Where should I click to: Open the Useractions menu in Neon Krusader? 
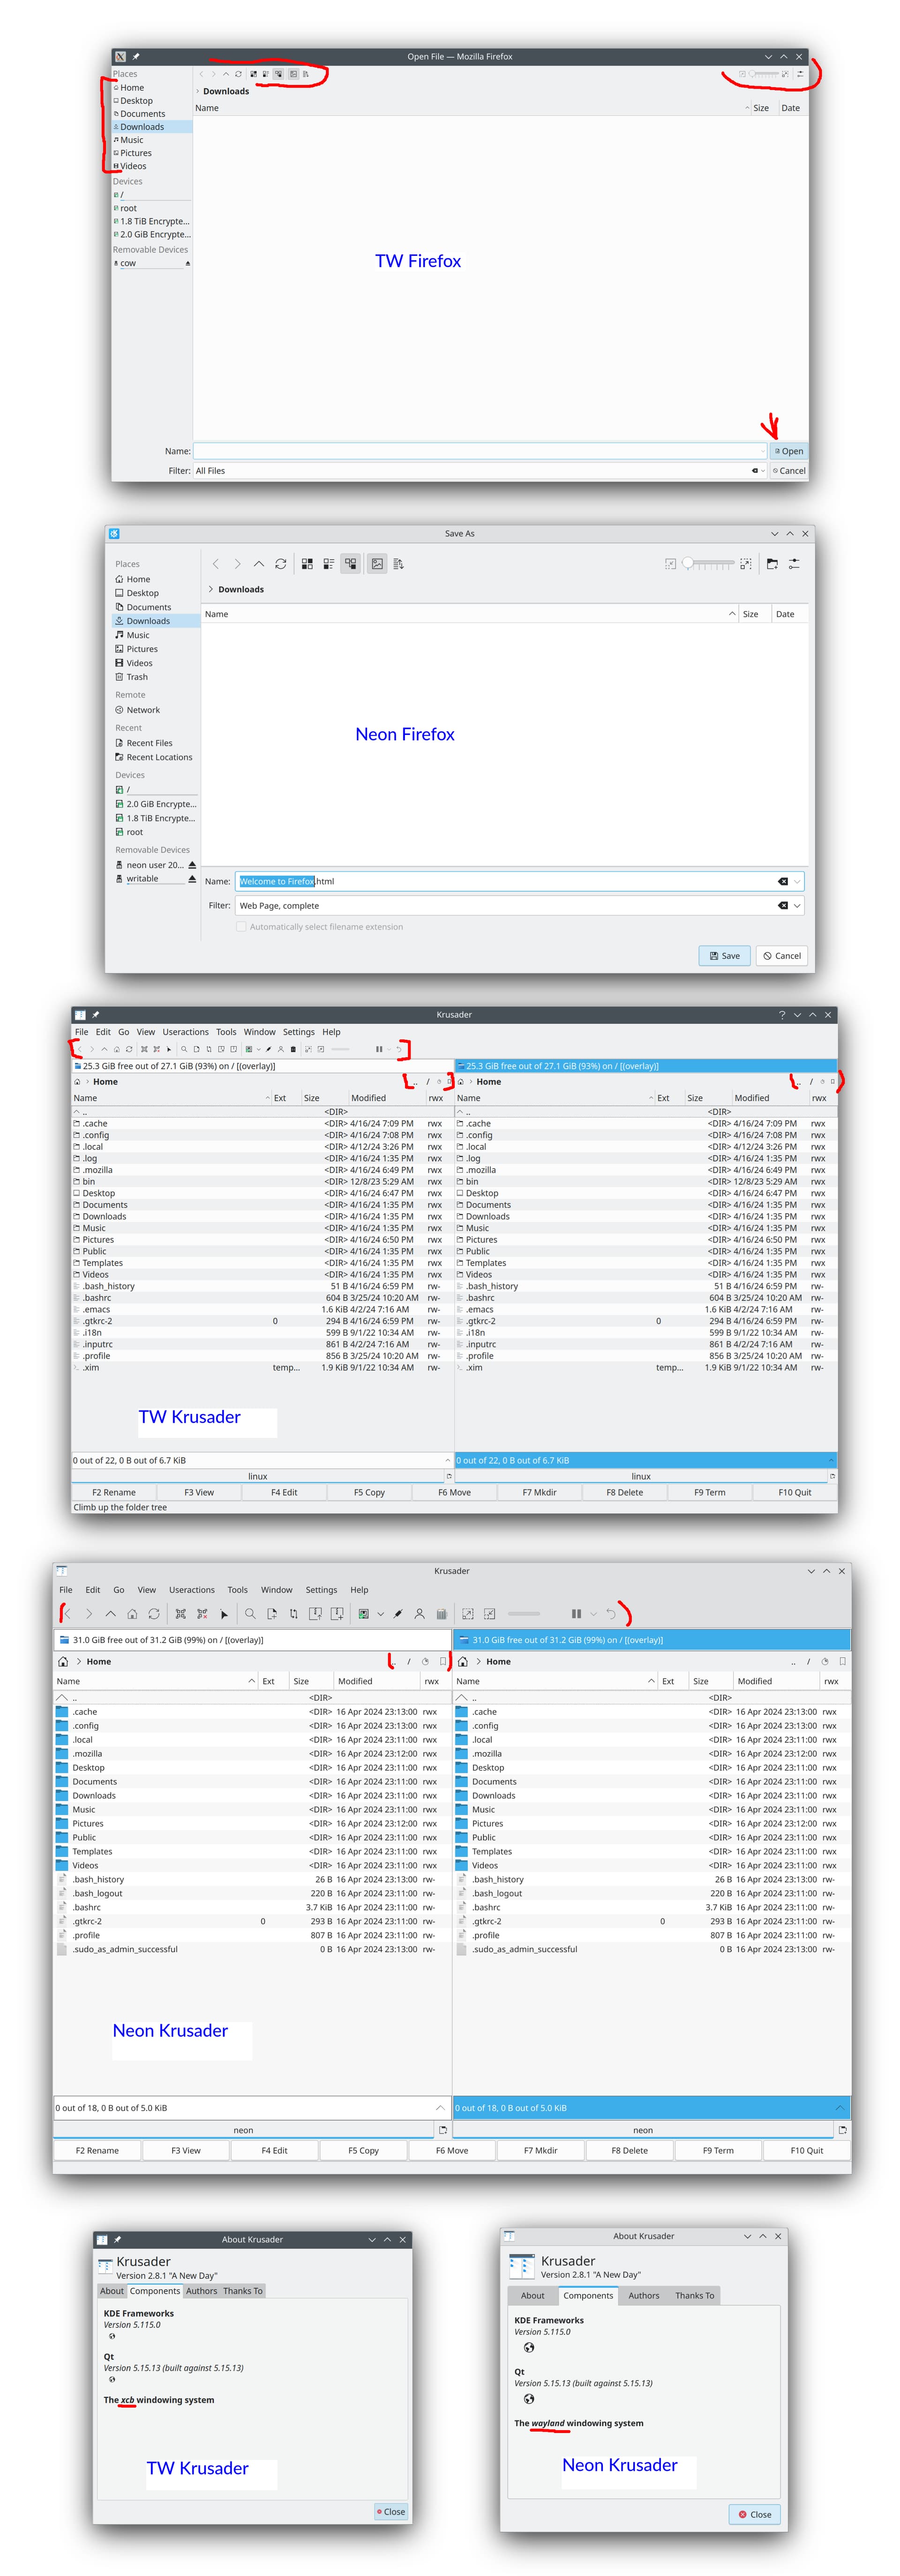pyautogui.click(x=192, y=1590)
